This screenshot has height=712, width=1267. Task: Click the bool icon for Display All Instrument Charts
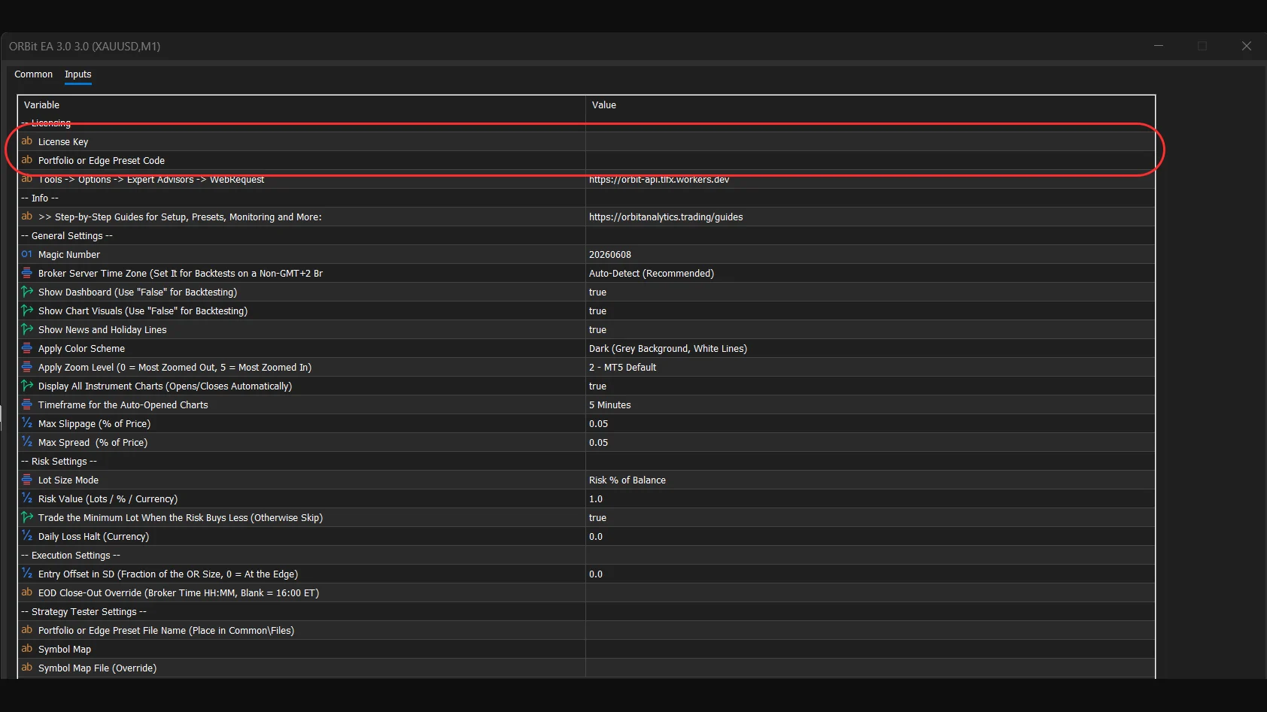(x=27, y=386)
